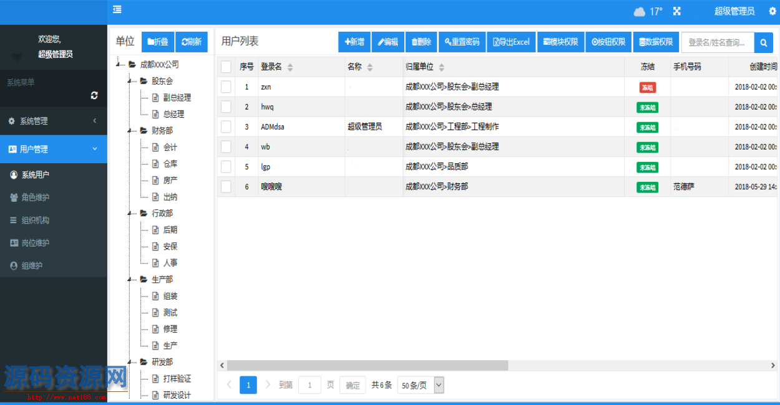
Task: Toggle the sidebar menu icon in header
Action: (117, 9)
